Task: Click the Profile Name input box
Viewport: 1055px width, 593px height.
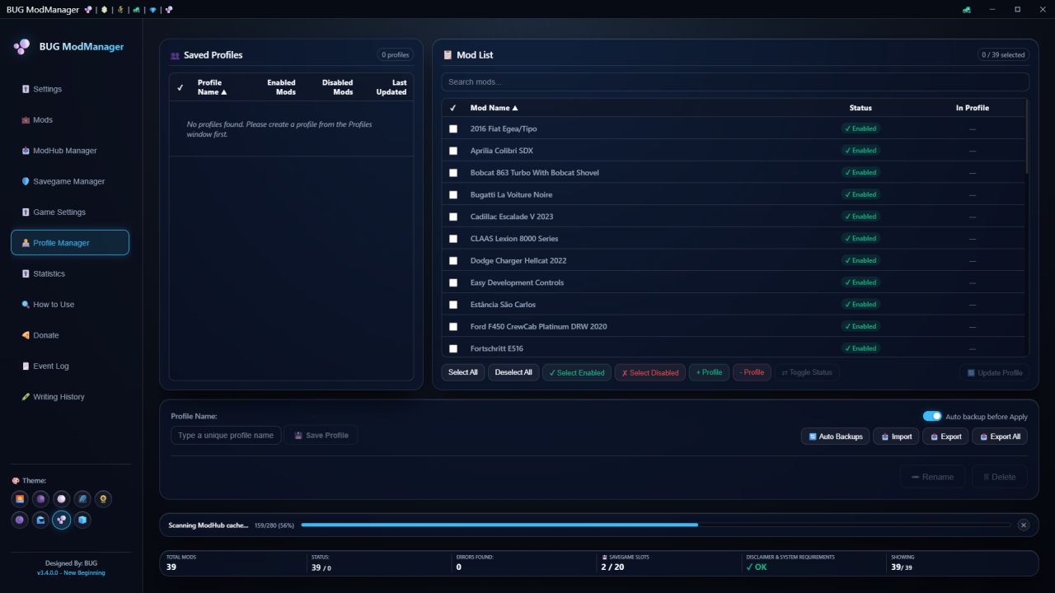Action: (226, 435)
